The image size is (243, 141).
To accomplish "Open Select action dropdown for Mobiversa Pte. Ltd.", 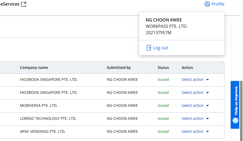I will [x=195, y=105].
